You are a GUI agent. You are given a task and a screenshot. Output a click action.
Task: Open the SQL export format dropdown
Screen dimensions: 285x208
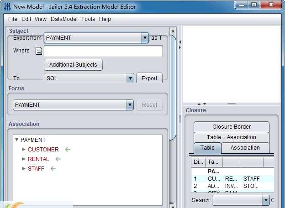click(130, 78)
